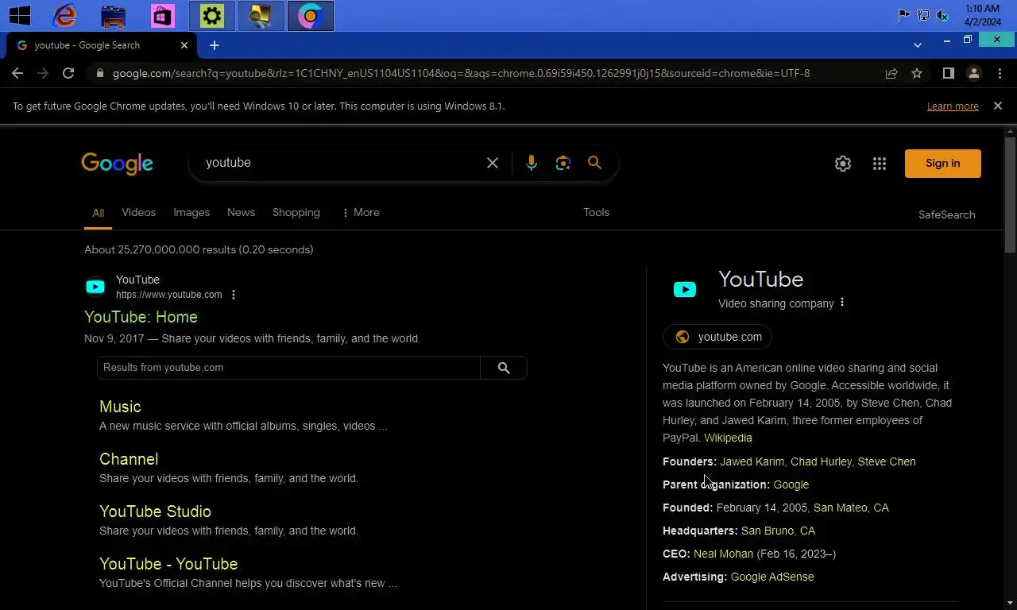Reload the current page

(68, 73)
